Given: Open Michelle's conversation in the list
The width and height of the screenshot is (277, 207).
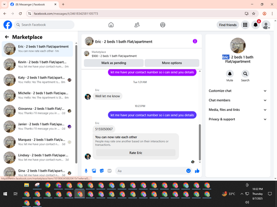Looking at the screenshot, I should 38,95.
